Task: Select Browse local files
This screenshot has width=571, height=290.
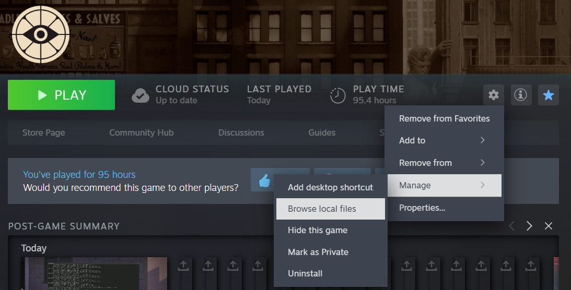Action: (330, 209)
